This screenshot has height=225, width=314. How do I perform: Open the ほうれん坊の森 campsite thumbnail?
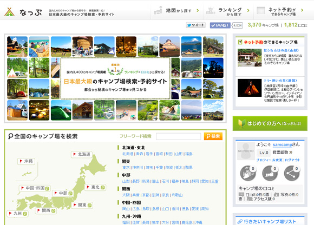pyautogui.click(x=250, y=57)
